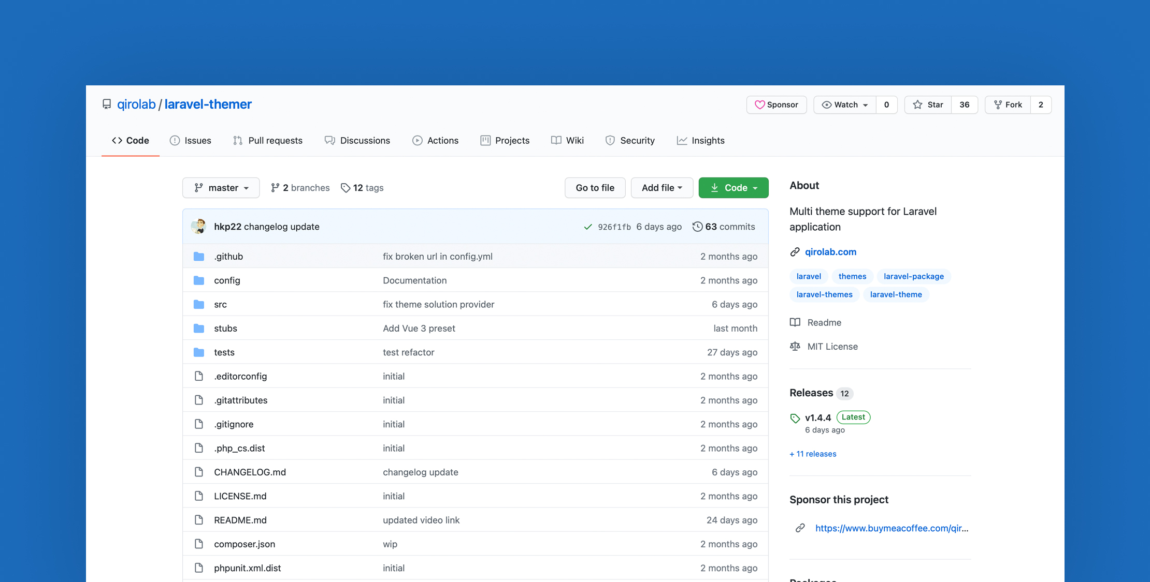Click the green check status icon on commit
The image size is (1150, 582).
click(588, 227)
